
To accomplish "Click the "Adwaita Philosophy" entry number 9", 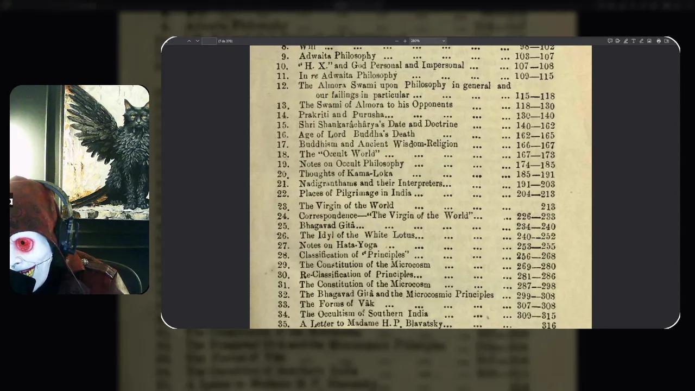I will 337,56.
